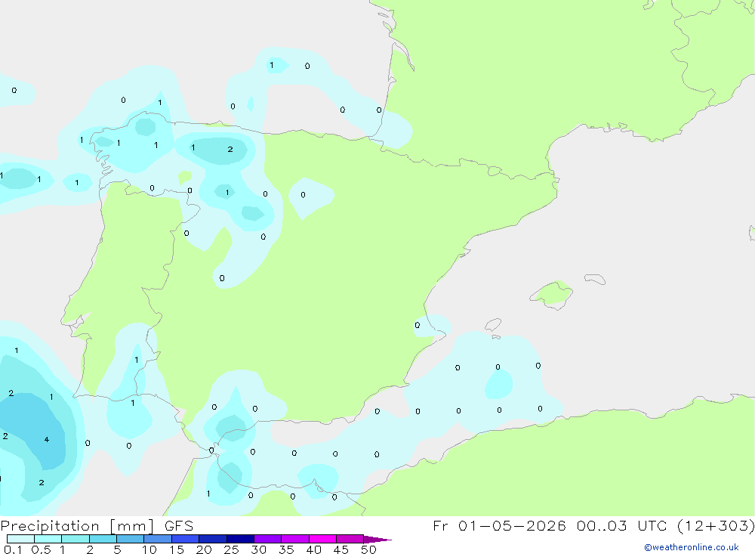Select the 25–30 mm legend color swatch

(240, 539)
